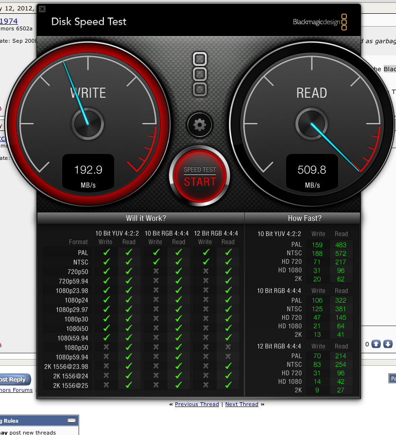
Task: Click 12 Bit RGB 4:4:4 column header in Will it Work
Action: 216,233
